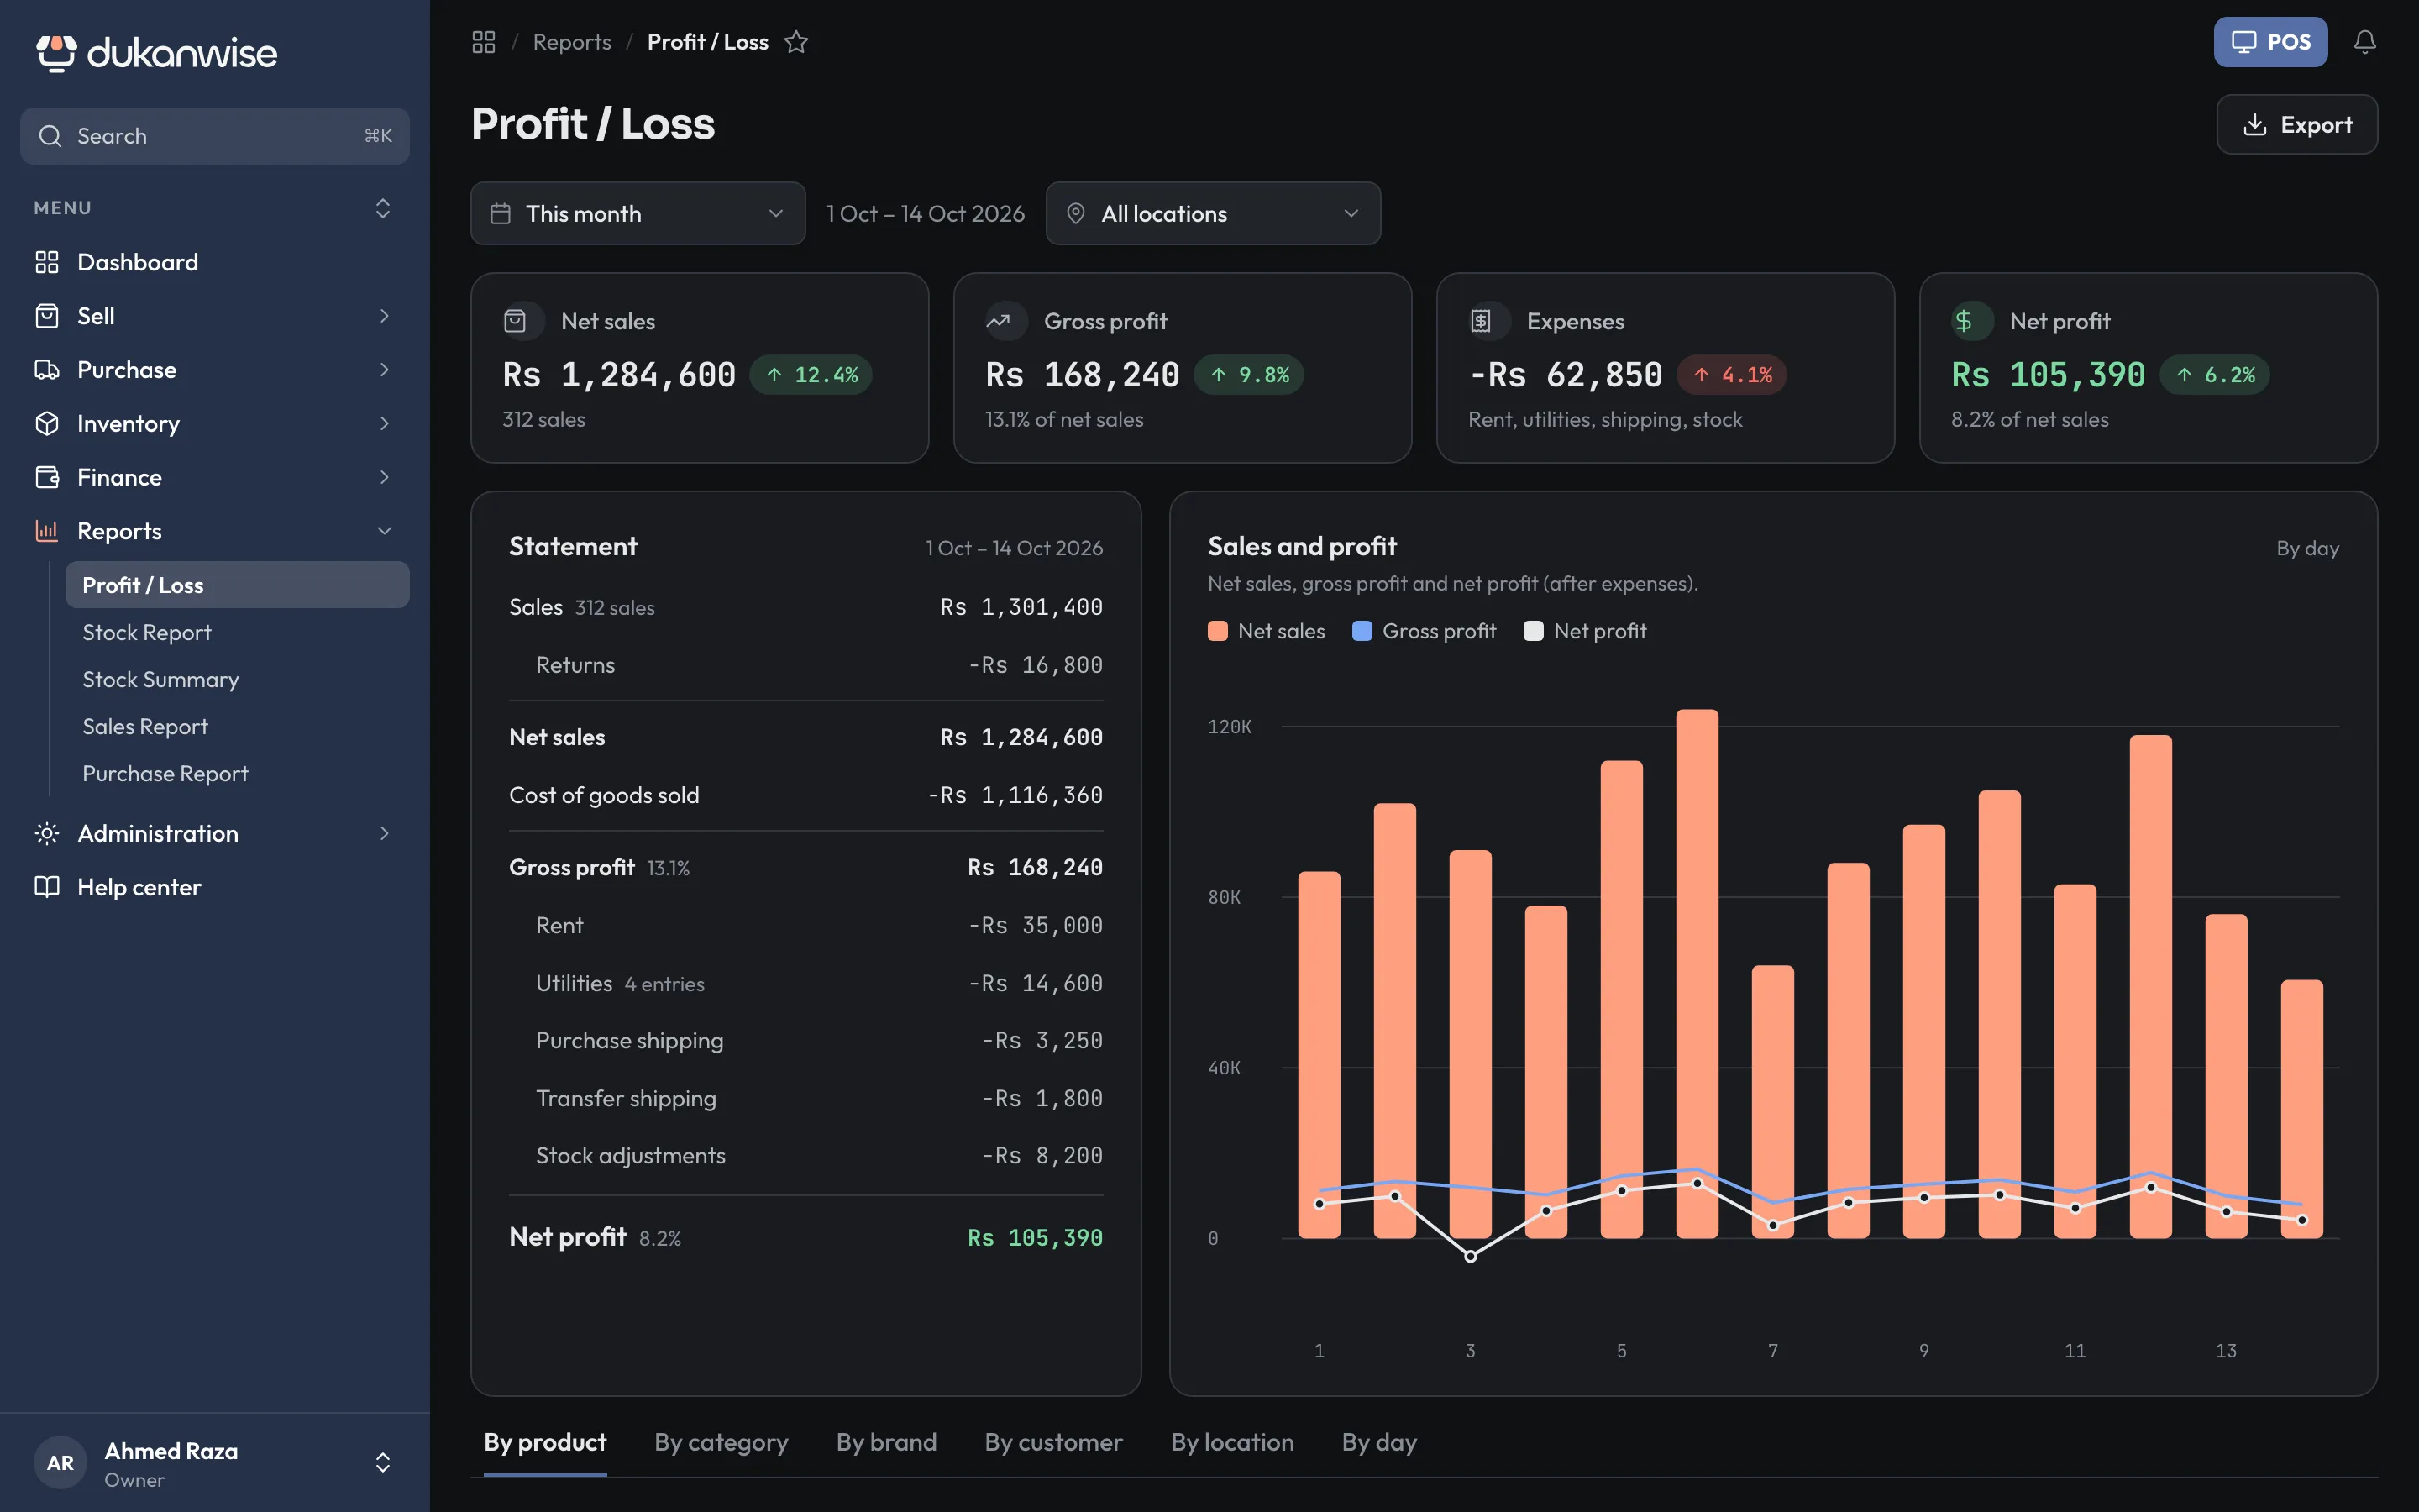Click the tallest day 6 sales bar
2419x1512 pixels.
1697,974
